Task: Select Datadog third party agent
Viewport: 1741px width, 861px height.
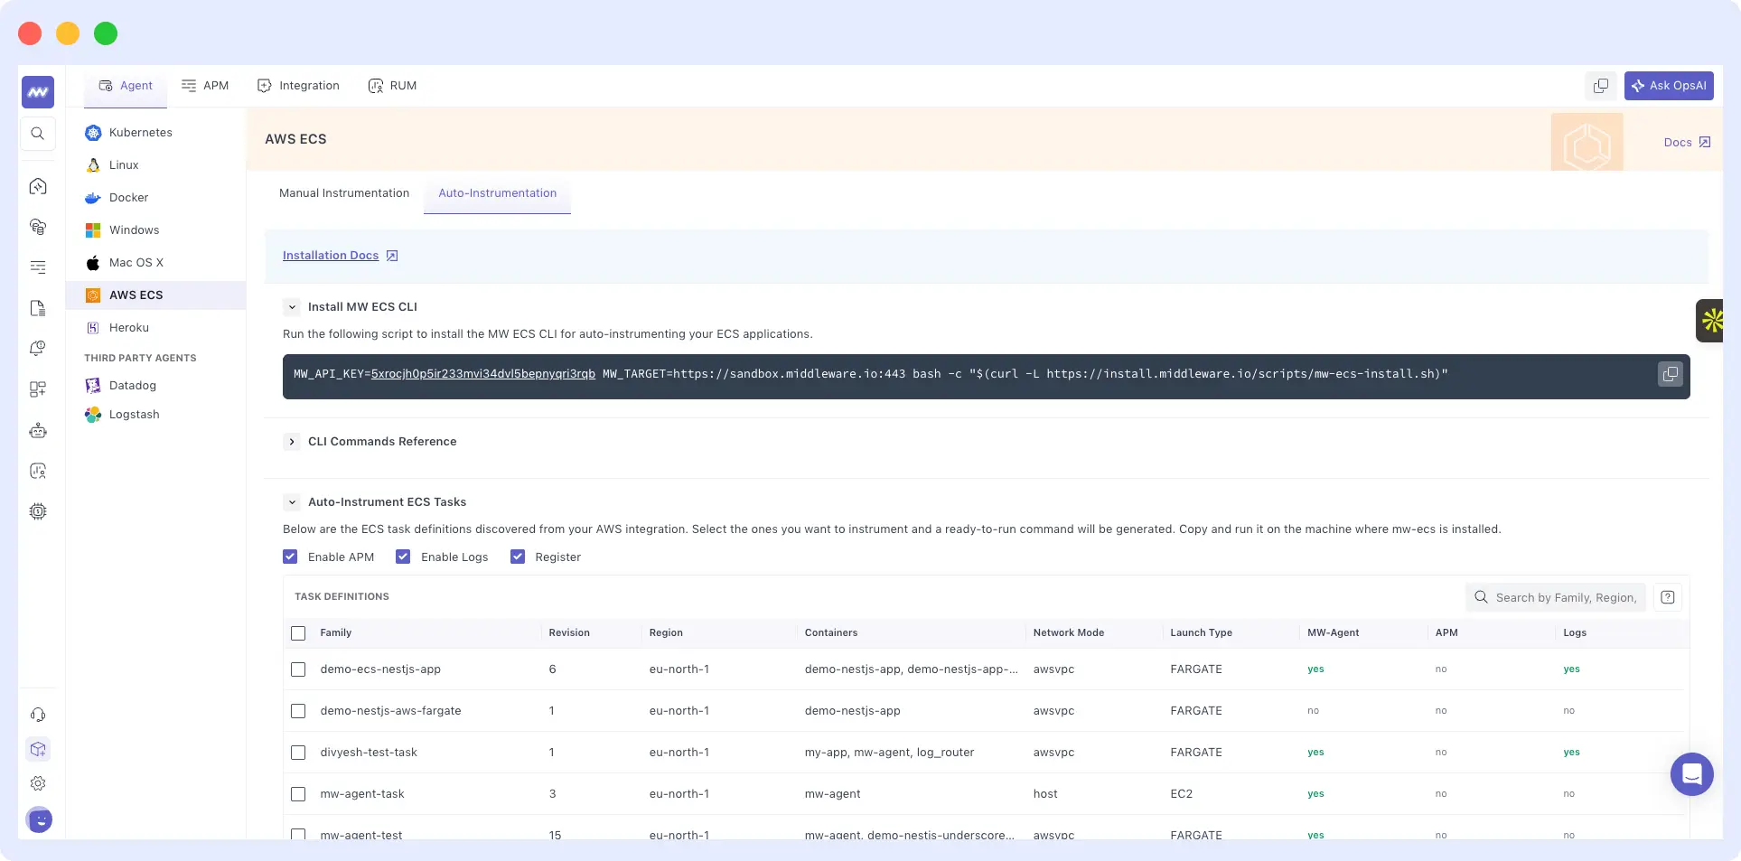Action: [x=155, y=386]
